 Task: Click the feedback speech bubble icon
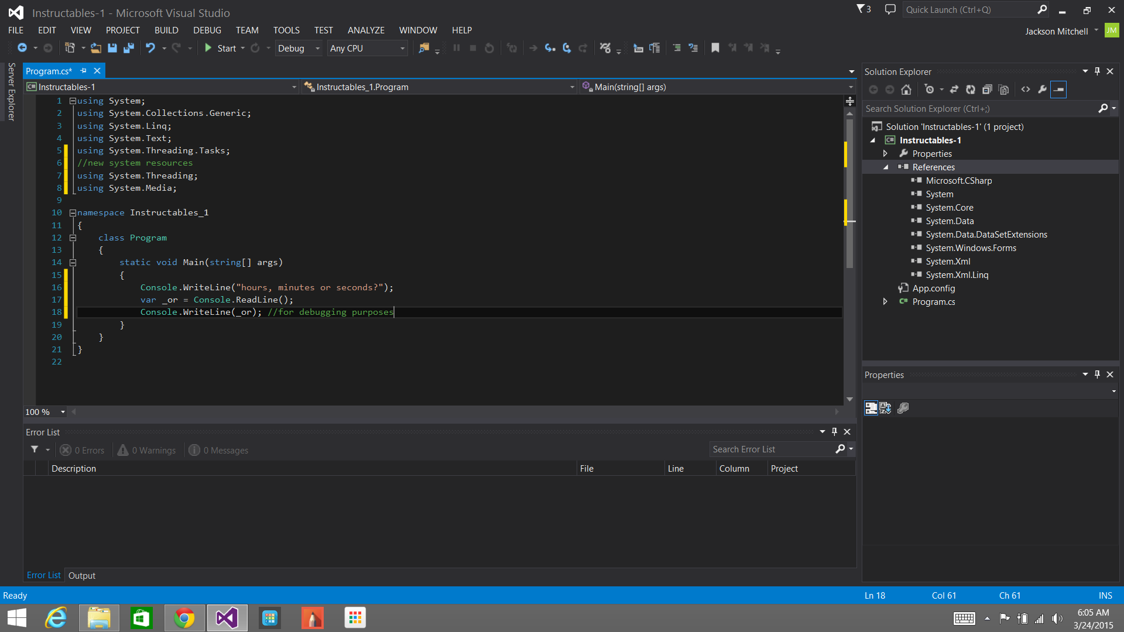click(x=890, y=9)
